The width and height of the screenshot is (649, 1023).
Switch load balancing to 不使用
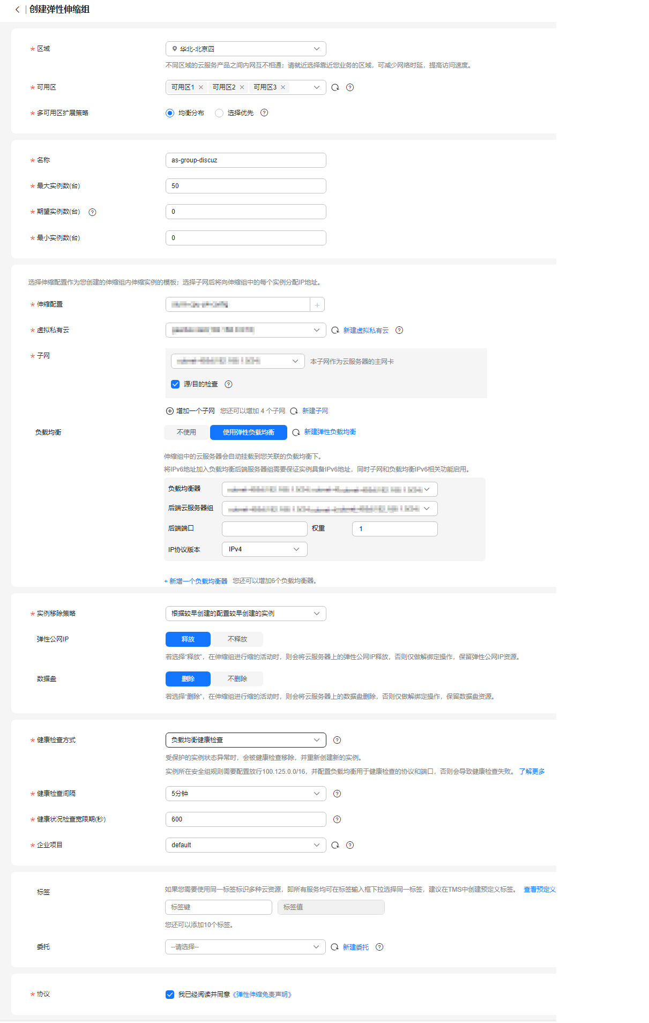tap(187, 432)
